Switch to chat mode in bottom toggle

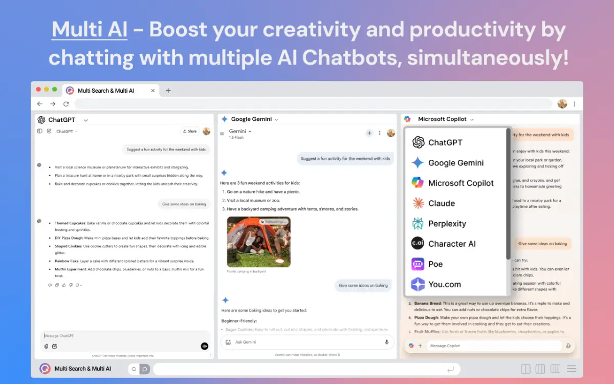pyautogui.click(x=145, y=369)
